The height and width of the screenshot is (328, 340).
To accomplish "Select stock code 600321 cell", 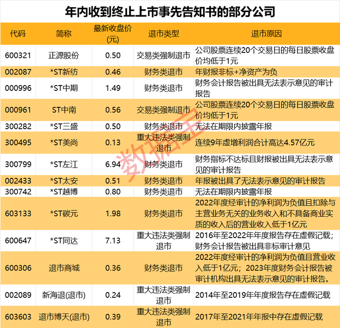I will (18, 55).
